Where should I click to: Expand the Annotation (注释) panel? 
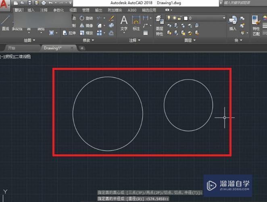point(135,40)
